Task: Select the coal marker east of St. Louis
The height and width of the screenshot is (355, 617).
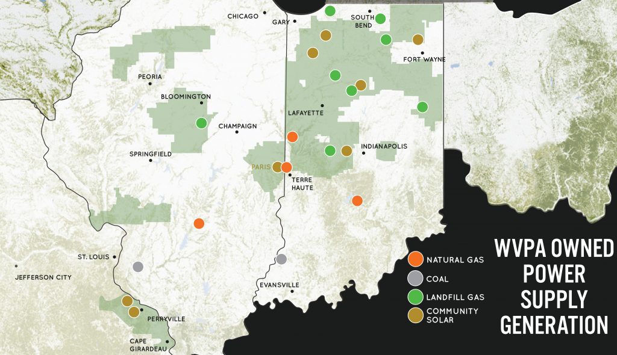Action: 138,267
